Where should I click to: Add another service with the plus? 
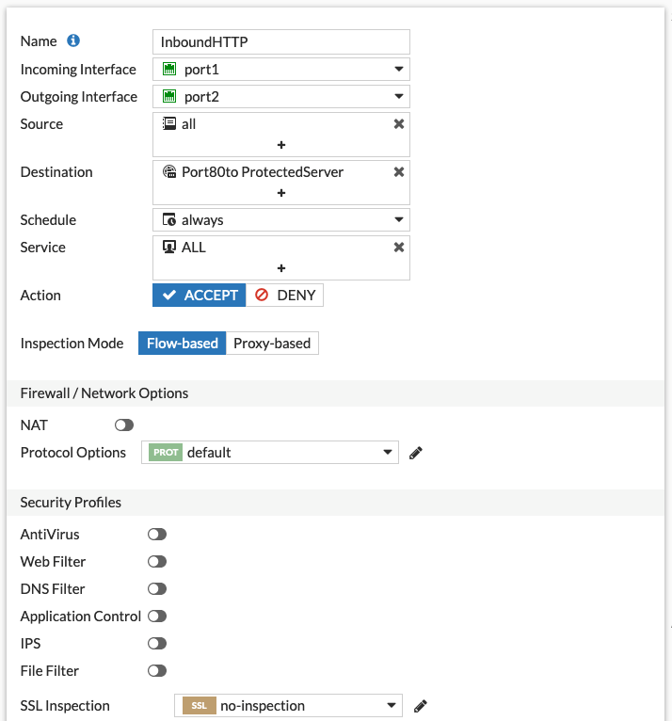click(281, 268)
